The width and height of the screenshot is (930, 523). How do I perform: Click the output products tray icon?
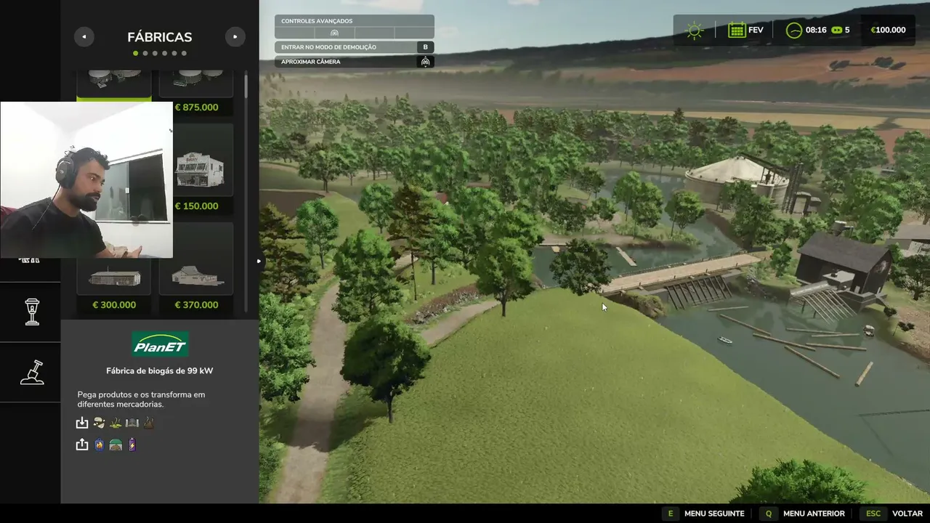point(82,445)
